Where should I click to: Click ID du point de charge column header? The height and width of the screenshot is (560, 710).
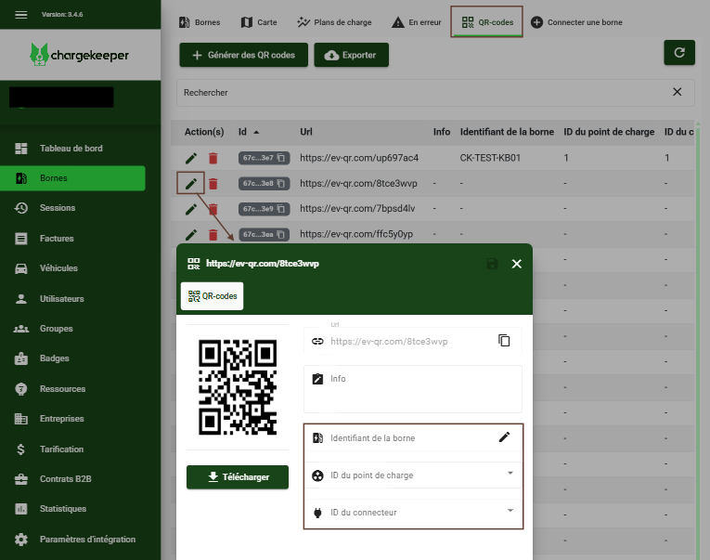point(609,132)
